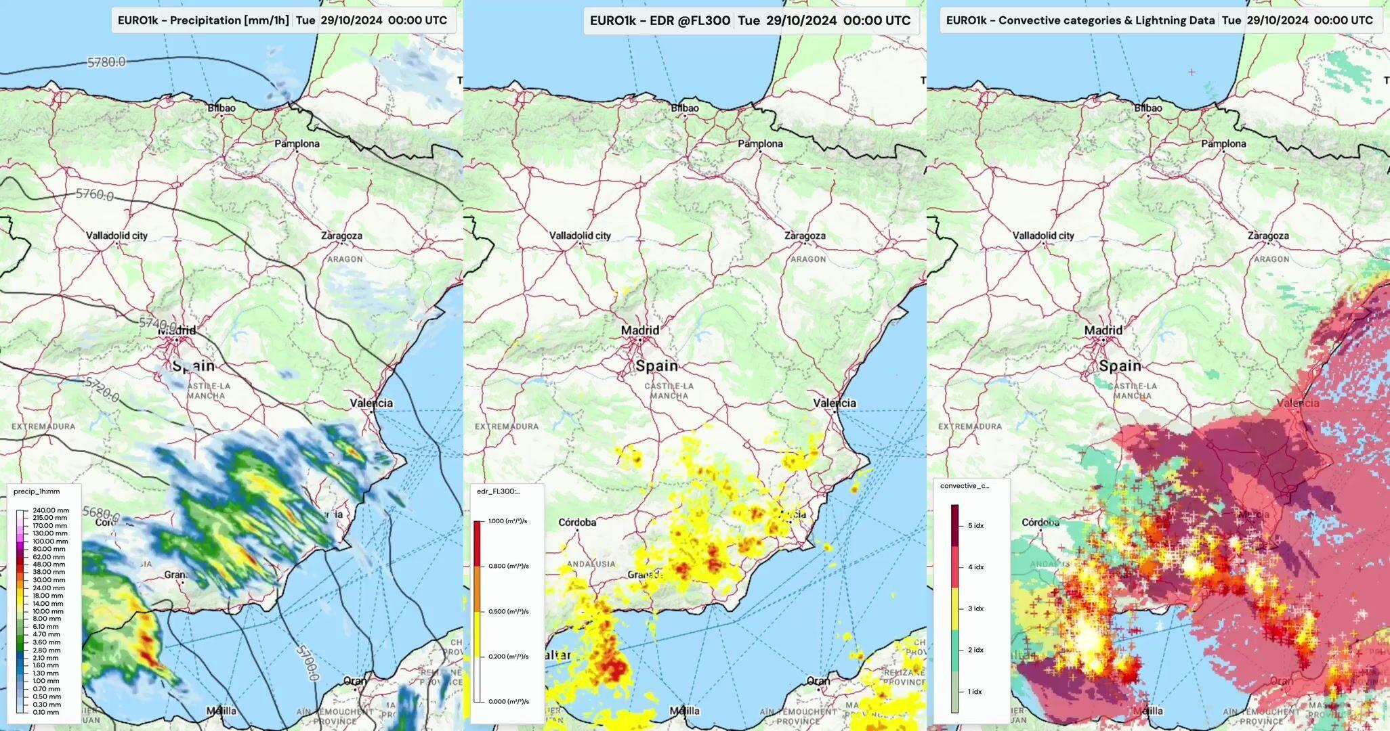Click the Convective categories & Lightning Data title
This screenshot has width=1390, height=731.
(1080, 20)
